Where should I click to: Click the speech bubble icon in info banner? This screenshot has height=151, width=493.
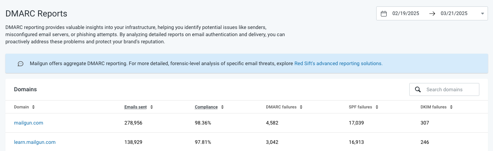pos(21,64)
